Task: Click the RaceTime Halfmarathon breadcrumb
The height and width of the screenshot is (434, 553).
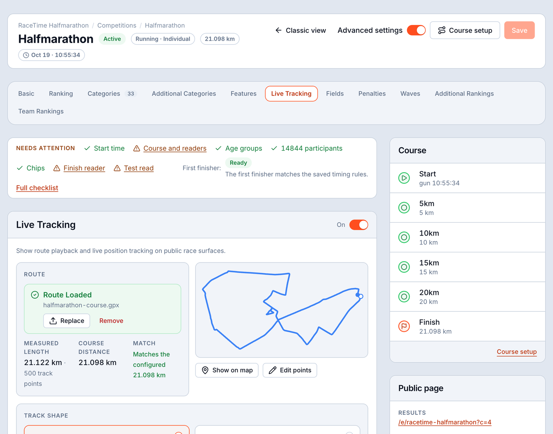Action: coord(53,25)
